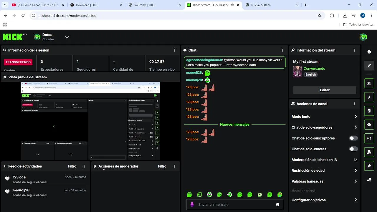Expand Chat de solo-seguidores settings
This screenshot has width=377, height=212.
(x=356, y=127)
